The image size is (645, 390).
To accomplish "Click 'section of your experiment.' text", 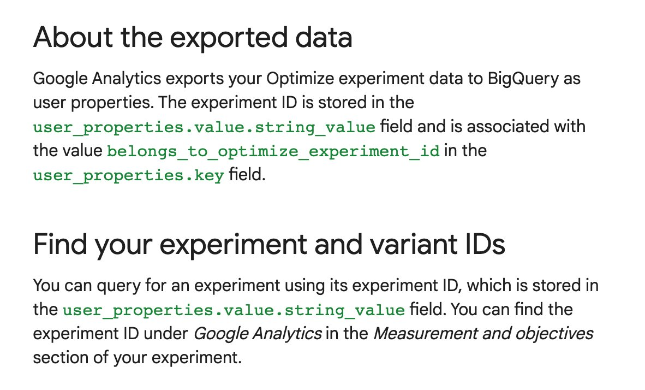I will [138, 357].
